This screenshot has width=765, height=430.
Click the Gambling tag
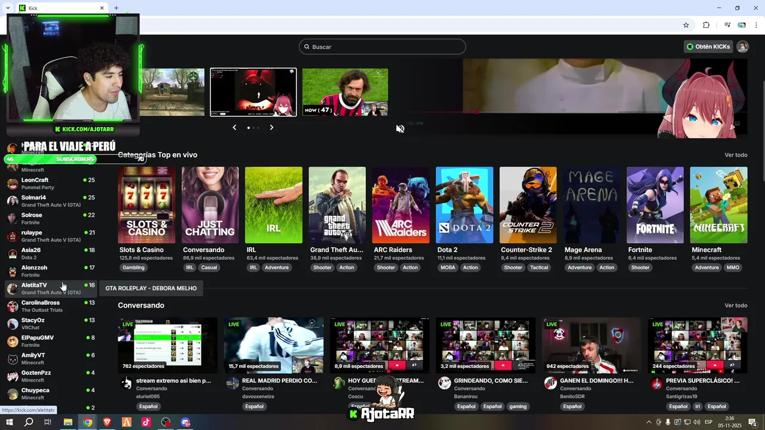click(x=133, y=268)
